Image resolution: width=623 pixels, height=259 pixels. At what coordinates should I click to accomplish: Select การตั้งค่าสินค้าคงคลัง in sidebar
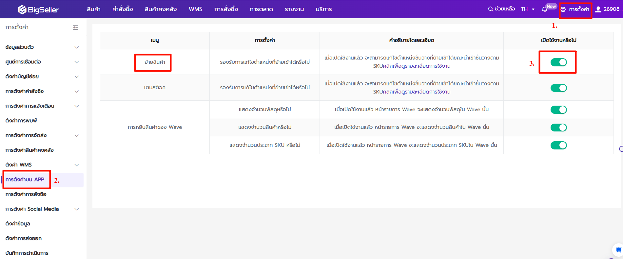[x=29, y=150]
